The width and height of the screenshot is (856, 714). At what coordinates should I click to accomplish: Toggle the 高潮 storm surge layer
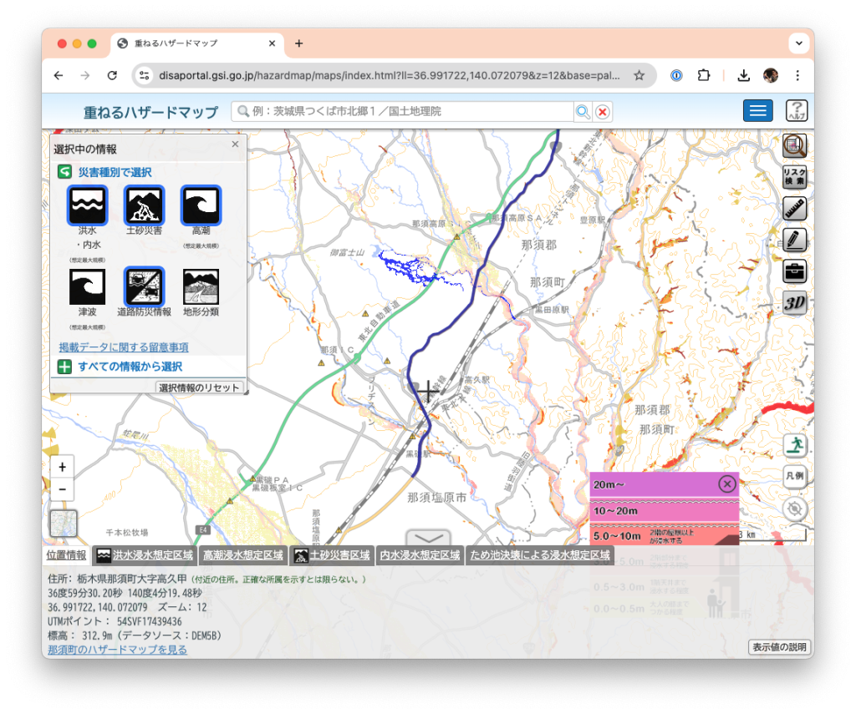pos(201,205)
